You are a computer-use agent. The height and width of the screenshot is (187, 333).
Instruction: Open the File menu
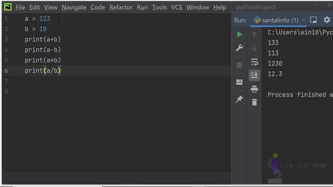[x=20, y=7]
